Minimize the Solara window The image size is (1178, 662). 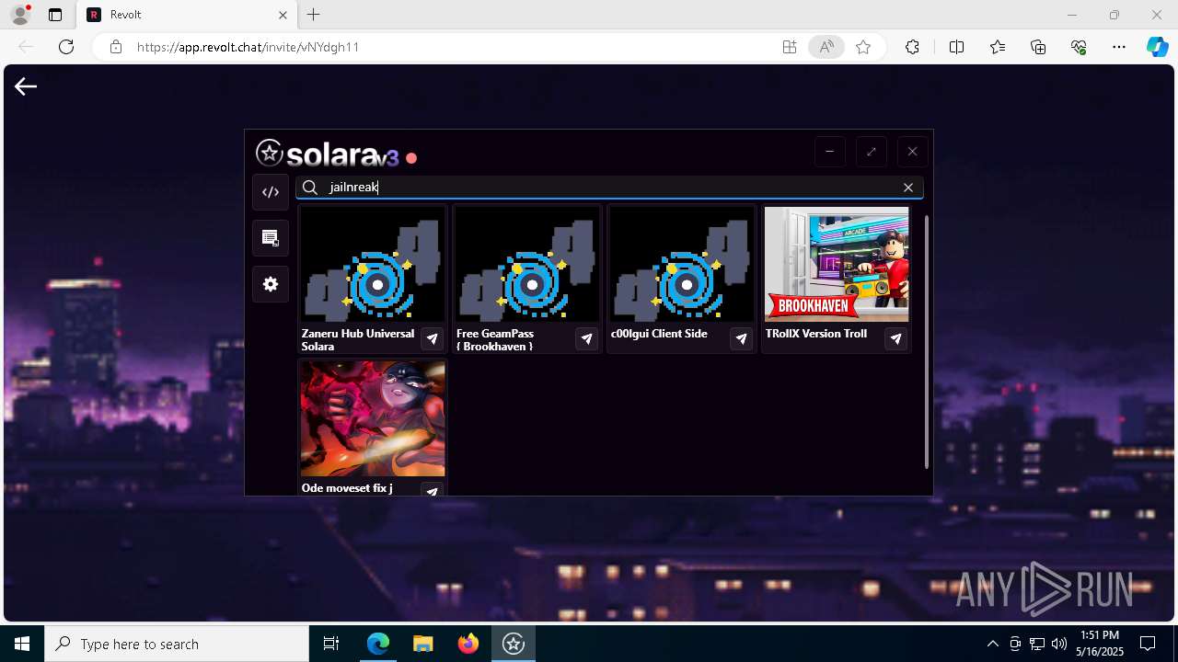829,152
